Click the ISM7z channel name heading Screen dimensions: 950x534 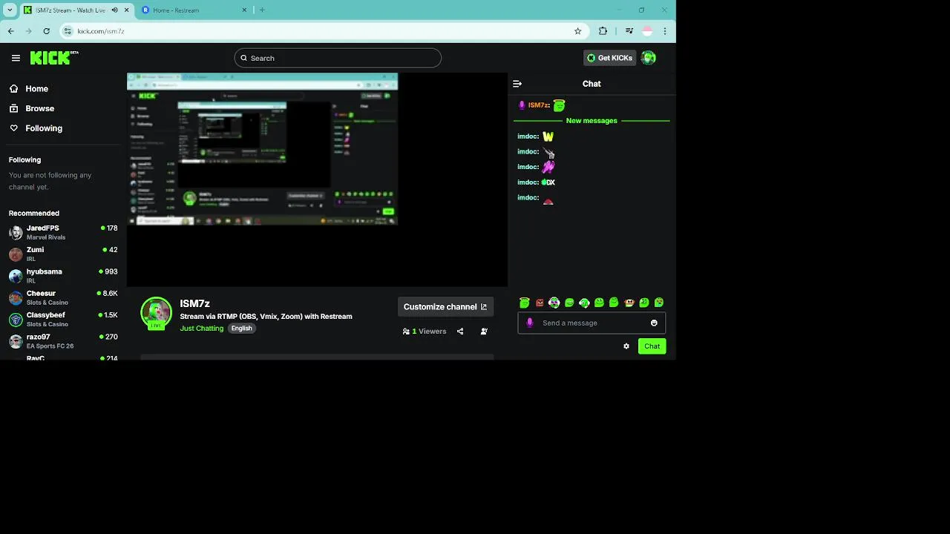coord(195,303)
